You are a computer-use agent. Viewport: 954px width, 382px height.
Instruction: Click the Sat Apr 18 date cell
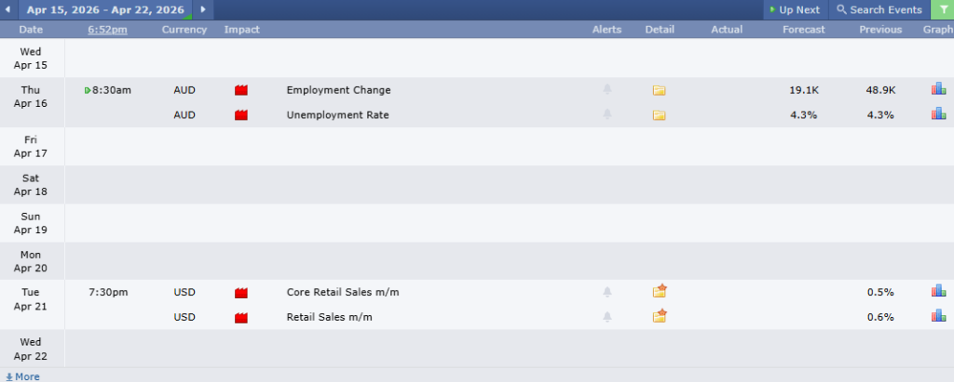coord(31,185)
